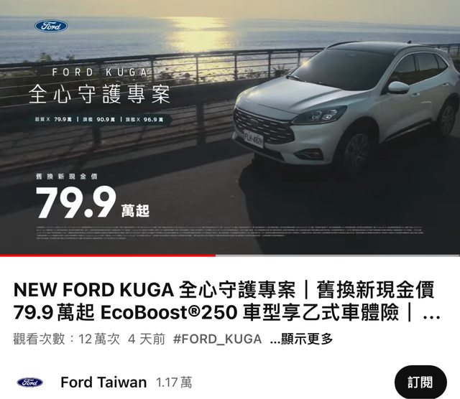Click the Ford oval logo in video

[51, 26]
